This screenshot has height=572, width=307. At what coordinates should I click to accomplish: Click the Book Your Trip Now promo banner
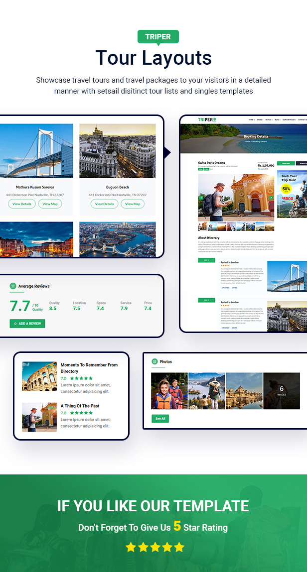[292, 194]
